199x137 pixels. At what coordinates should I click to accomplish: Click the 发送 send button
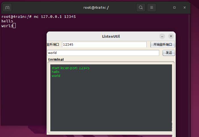tap(169, 53)
